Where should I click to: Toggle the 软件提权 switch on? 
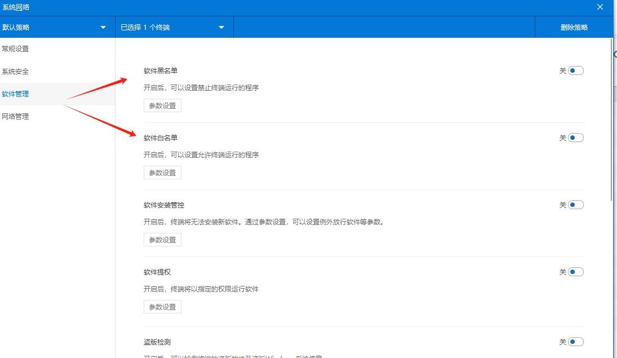(x=576, y=271)
